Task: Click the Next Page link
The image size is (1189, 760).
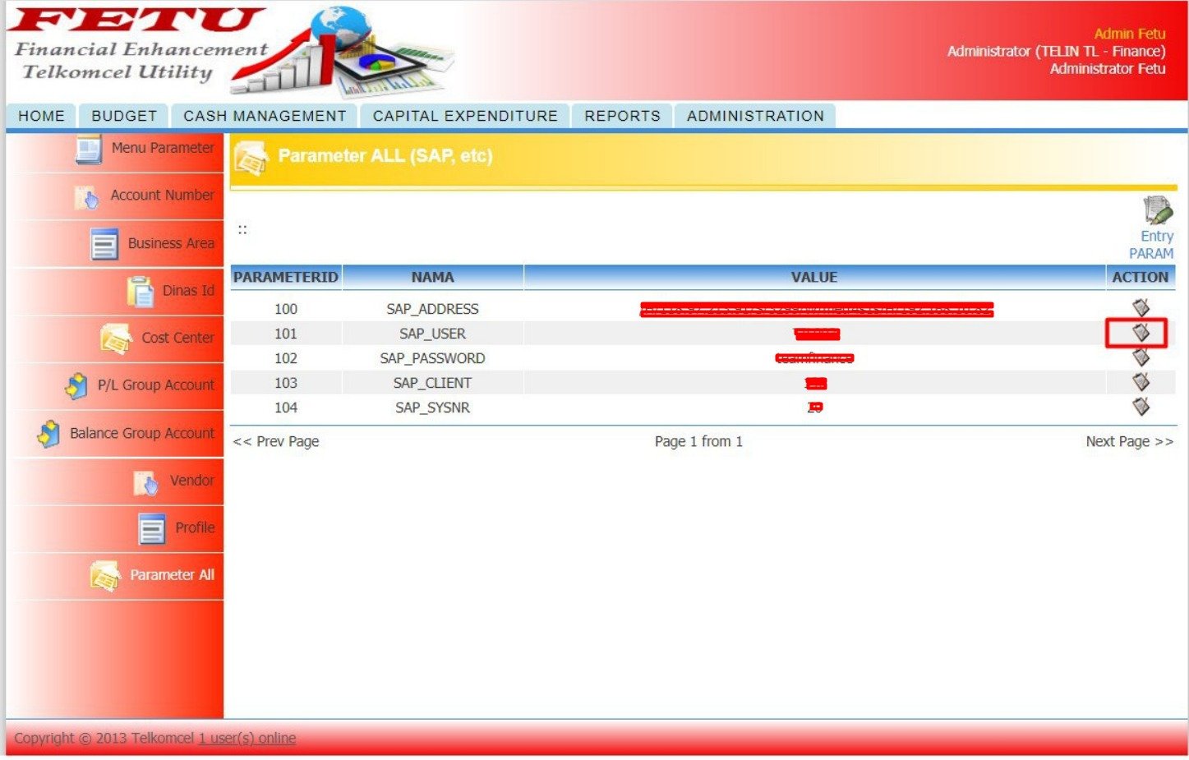Action: click(x=1129, y=441)
